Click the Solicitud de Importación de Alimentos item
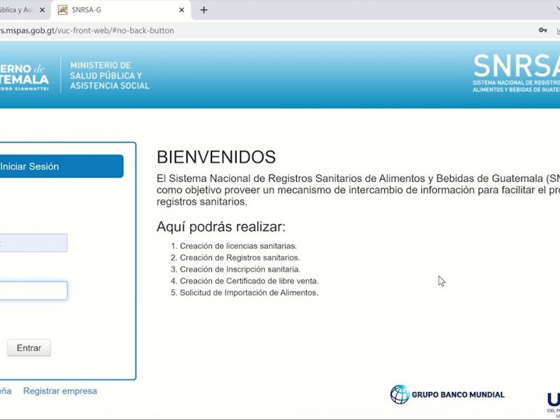The image size is (560, 420). (x=248, y=293)
